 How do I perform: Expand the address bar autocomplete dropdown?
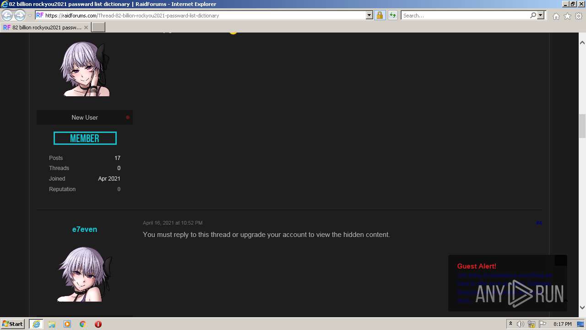369,15
